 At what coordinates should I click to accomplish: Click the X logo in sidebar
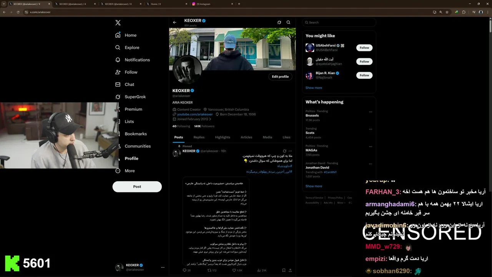tap(118, 23)
